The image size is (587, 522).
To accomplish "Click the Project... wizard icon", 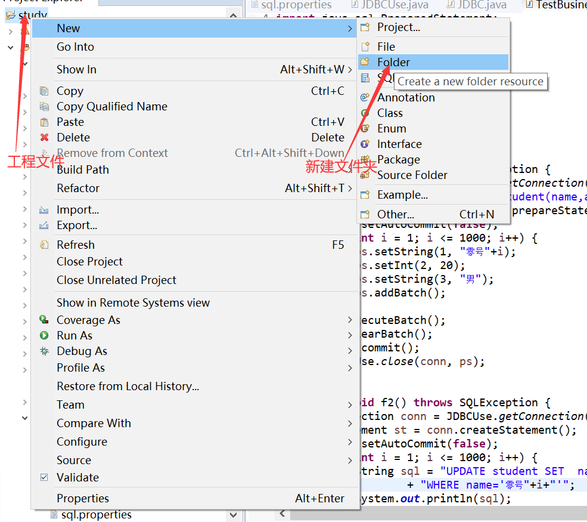I will 365,26.
